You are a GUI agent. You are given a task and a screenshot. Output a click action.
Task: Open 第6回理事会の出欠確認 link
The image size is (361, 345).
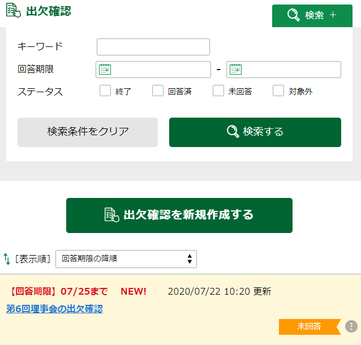54,309
